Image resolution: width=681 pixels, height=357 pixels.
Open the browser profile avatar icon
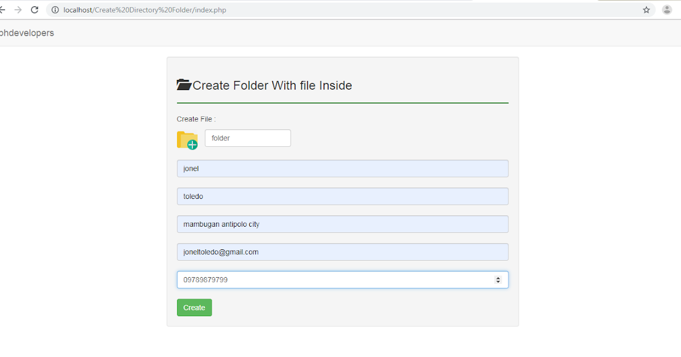pyautogui.click(x=667, y=10)
